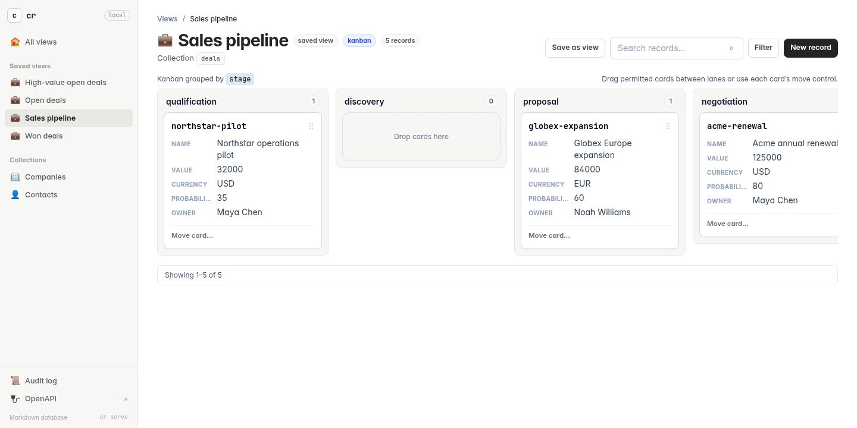Click Acme annual renewal name text

tap(795, 143)
